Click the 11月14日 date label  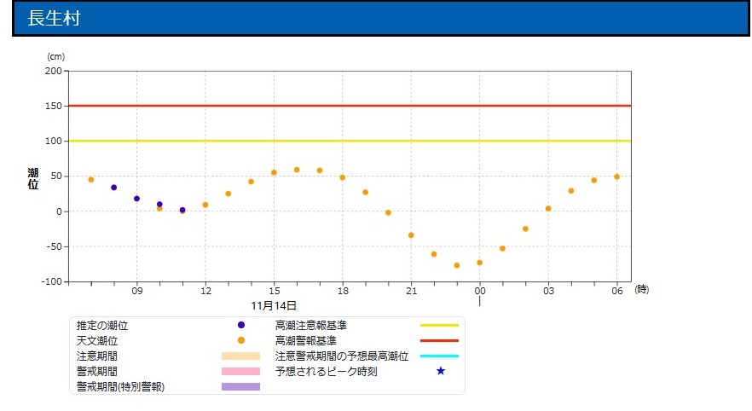pos(274,305)
